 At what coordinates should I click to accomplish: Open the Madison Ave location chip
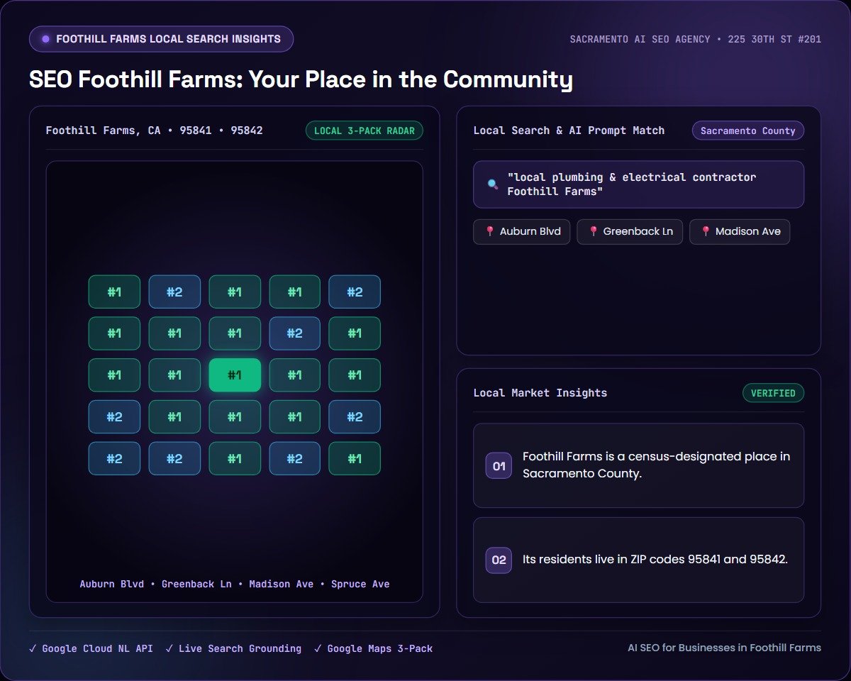click(740, 231)
